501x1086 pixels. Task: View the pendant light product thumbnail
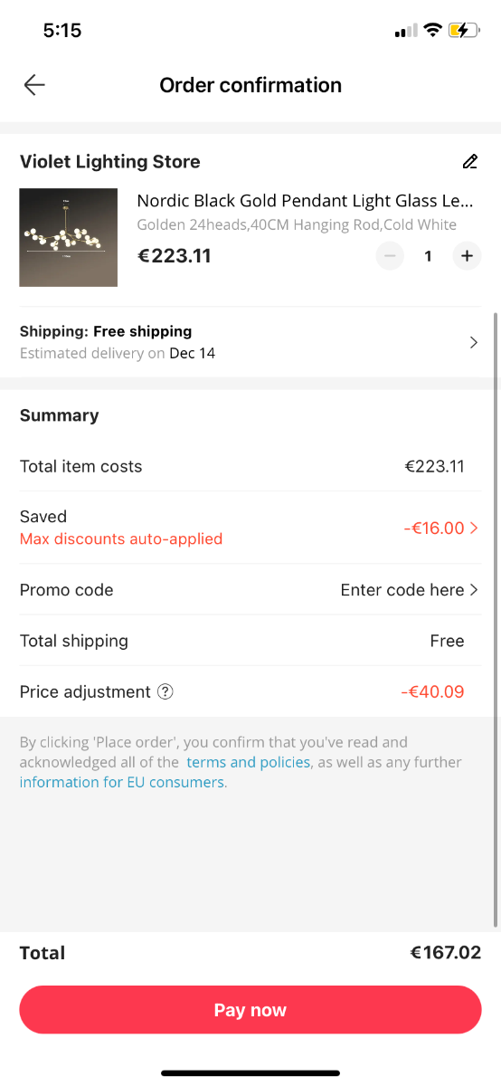(x=69, y=237)
